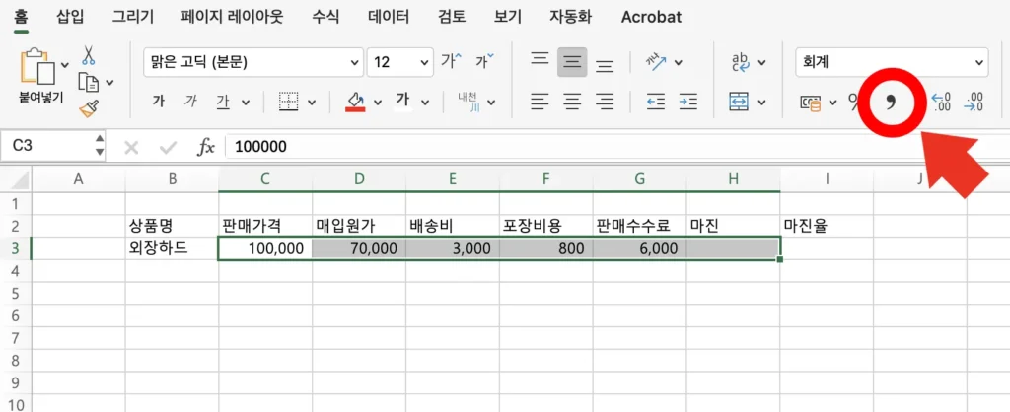This screenshot has width=1010, height=412.
Task: Increase font size with 가 up-arrow button
Action: 452,62
